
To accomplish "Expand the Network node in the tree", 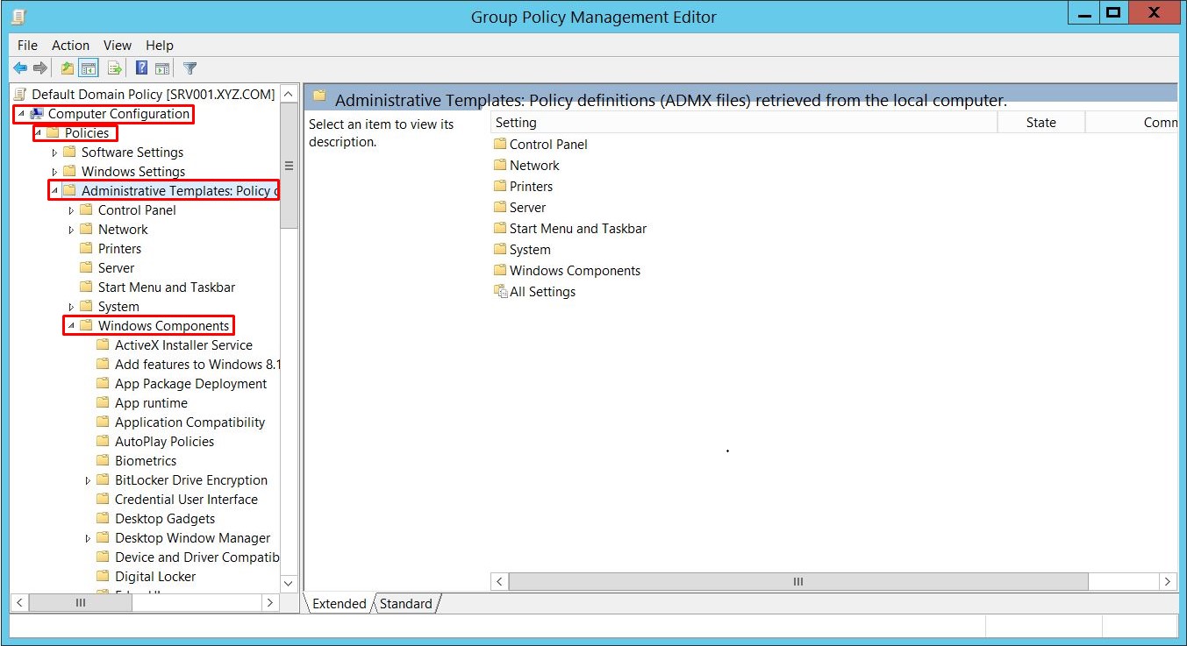I will pyautogui.click(x=71, y=230).
